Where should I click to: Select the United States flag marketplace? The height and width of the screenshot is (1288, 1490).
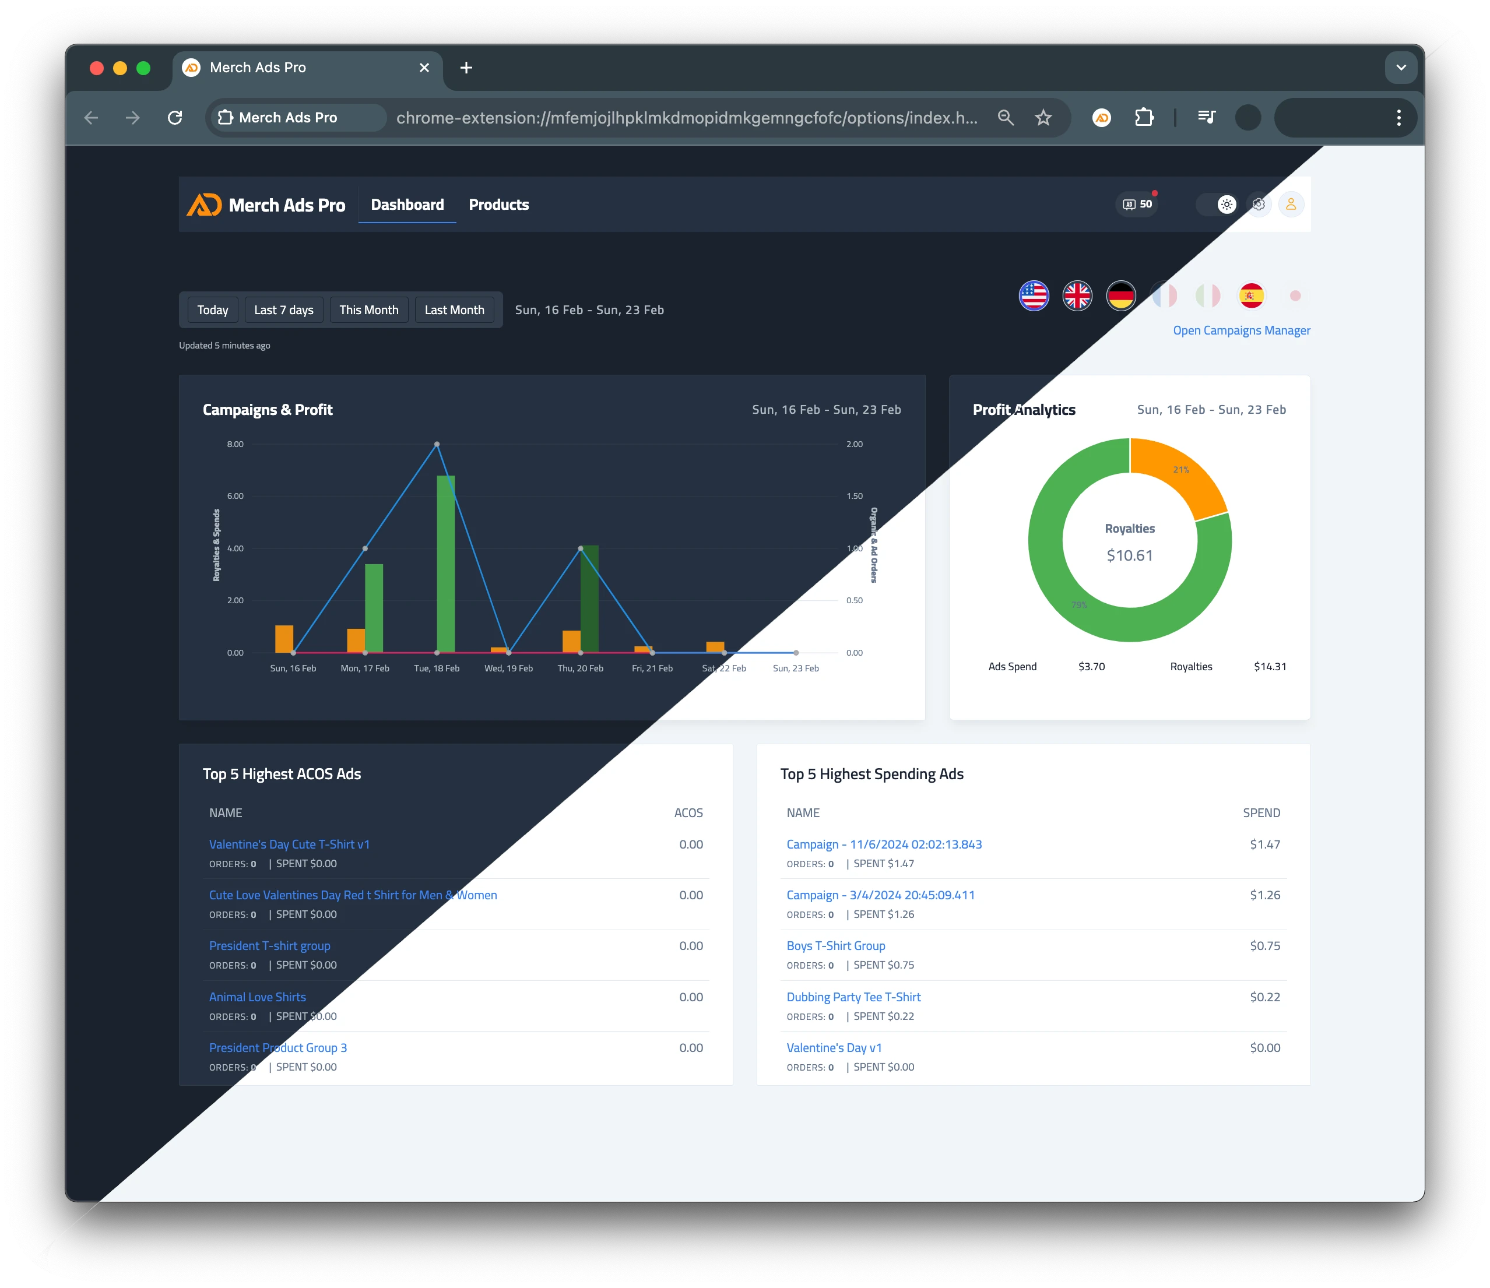pos(1034,295)
